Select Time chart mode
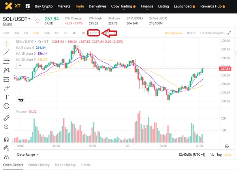The width and height of the screenshot is (237, 183). tap(6, 33)
